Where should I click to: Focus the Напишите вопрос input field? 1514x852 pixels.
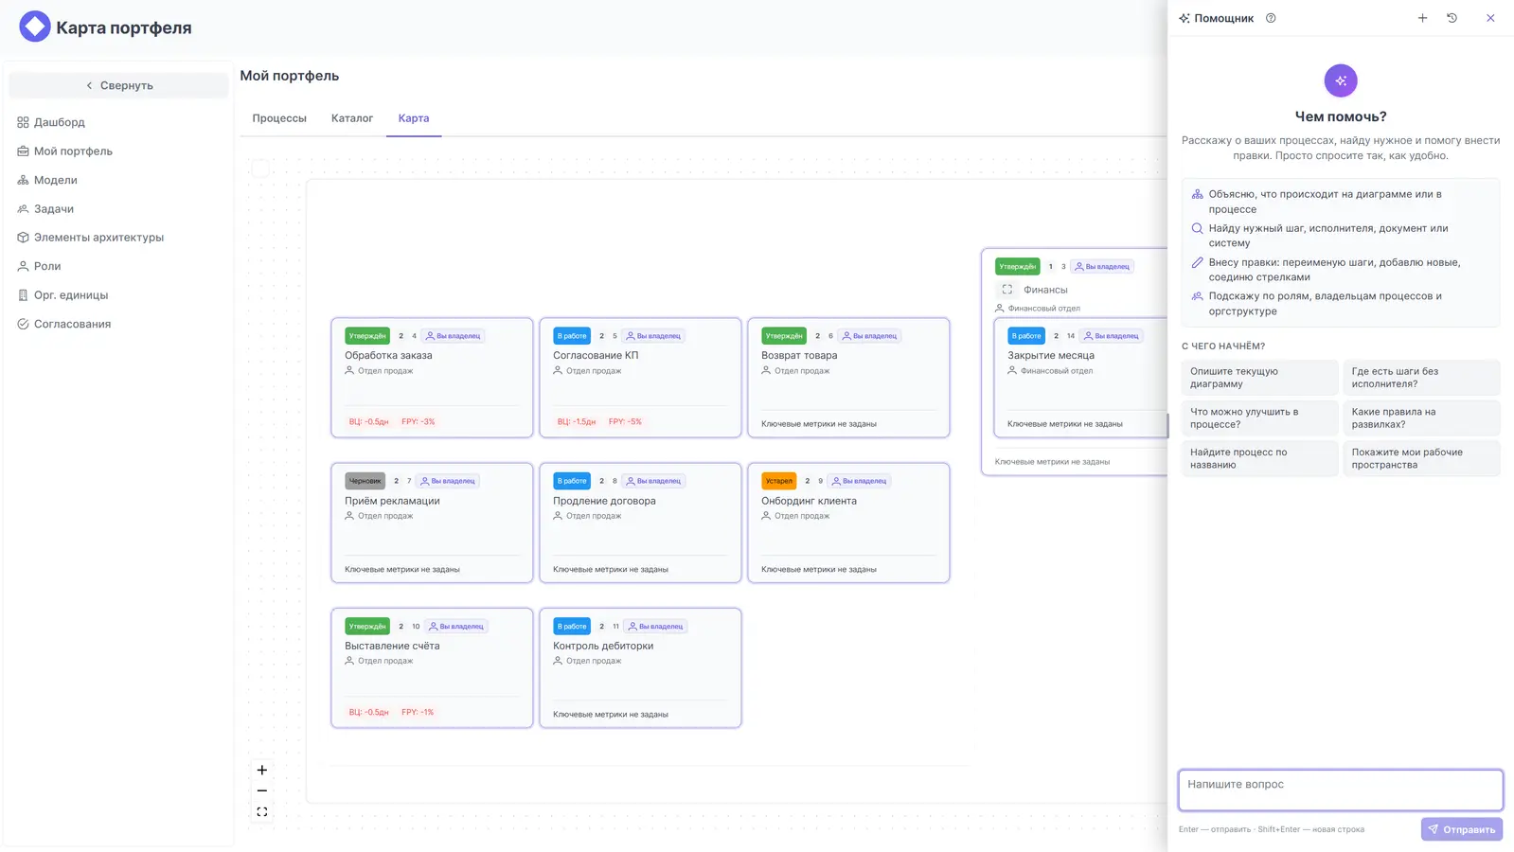pyautogui.click(x=1340, y=790)
